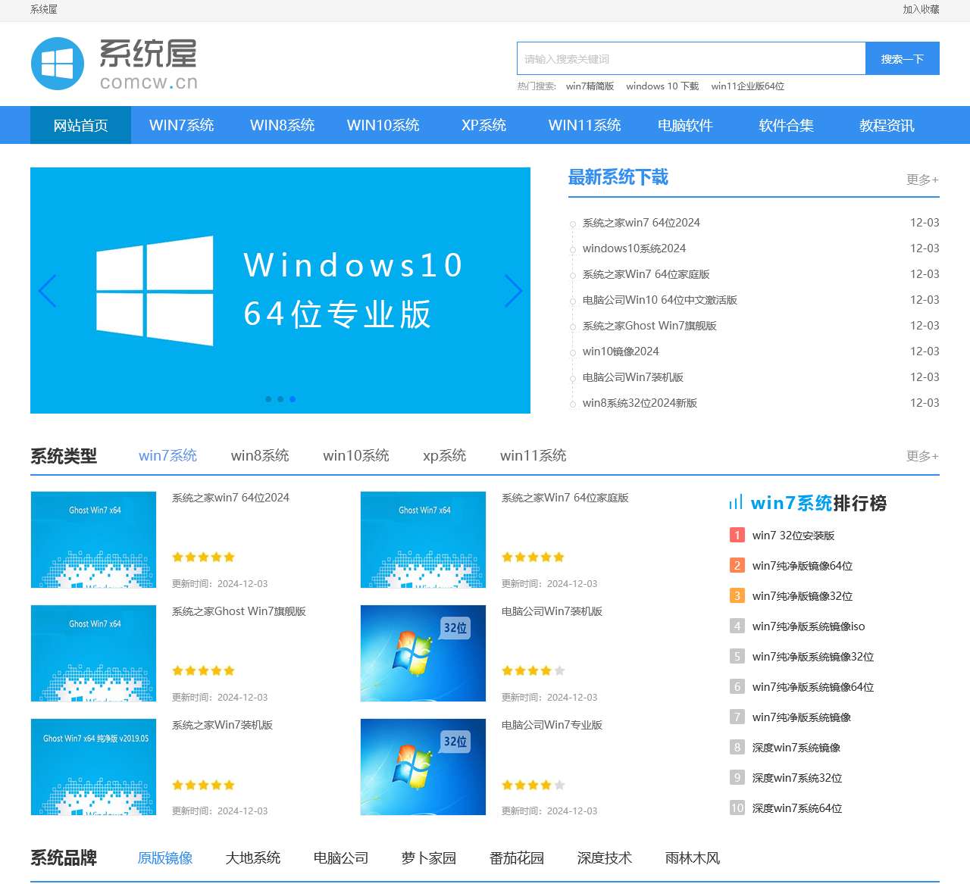Click rank badge 2 for win7纯净版镜像64位
The height and width of the screenshot is (884, 970).
click(x=737, y=566)
